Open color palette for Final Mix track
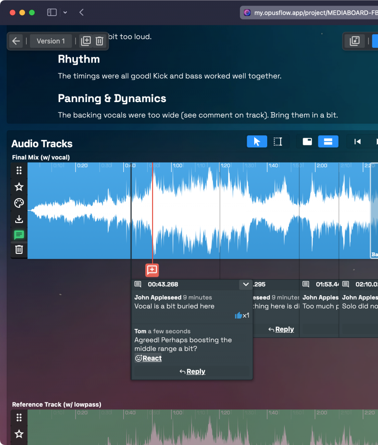 (x=19, y=203)
